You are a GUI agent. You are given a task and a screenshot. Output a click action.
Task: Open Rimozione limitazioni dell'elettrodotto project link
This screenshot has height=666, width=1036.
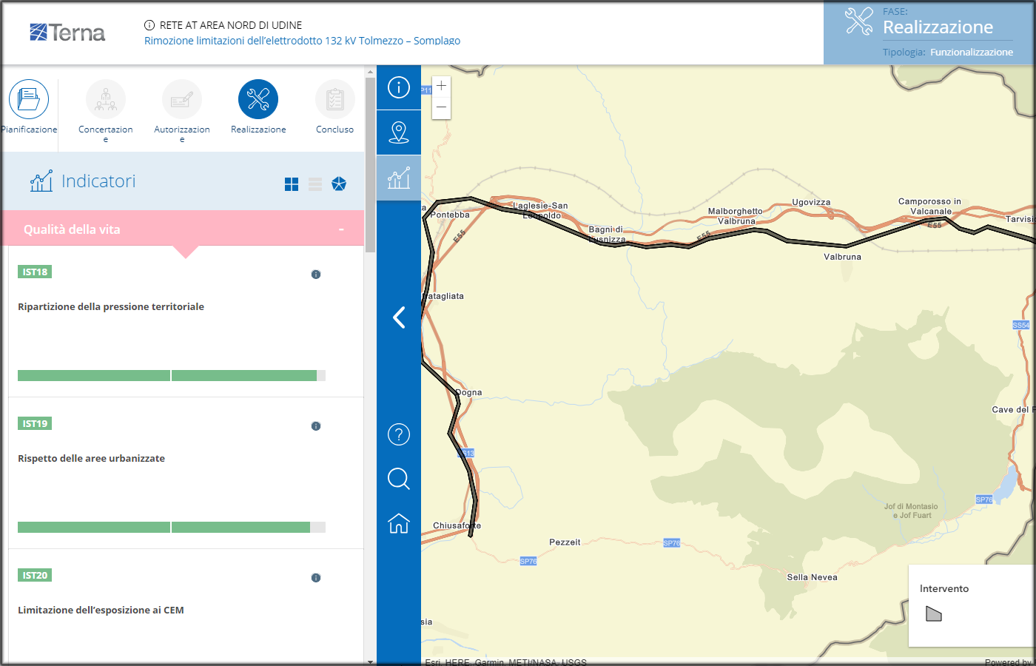tap(302, 41)
